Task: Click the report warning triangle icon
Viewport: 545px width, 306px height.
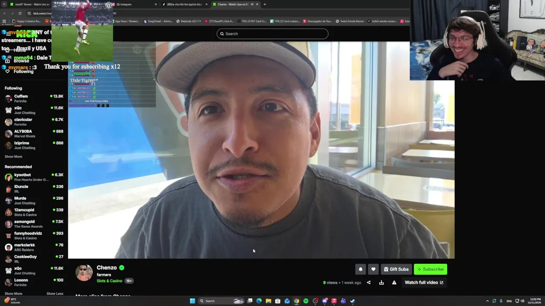Action: click(x=394, y=283)
